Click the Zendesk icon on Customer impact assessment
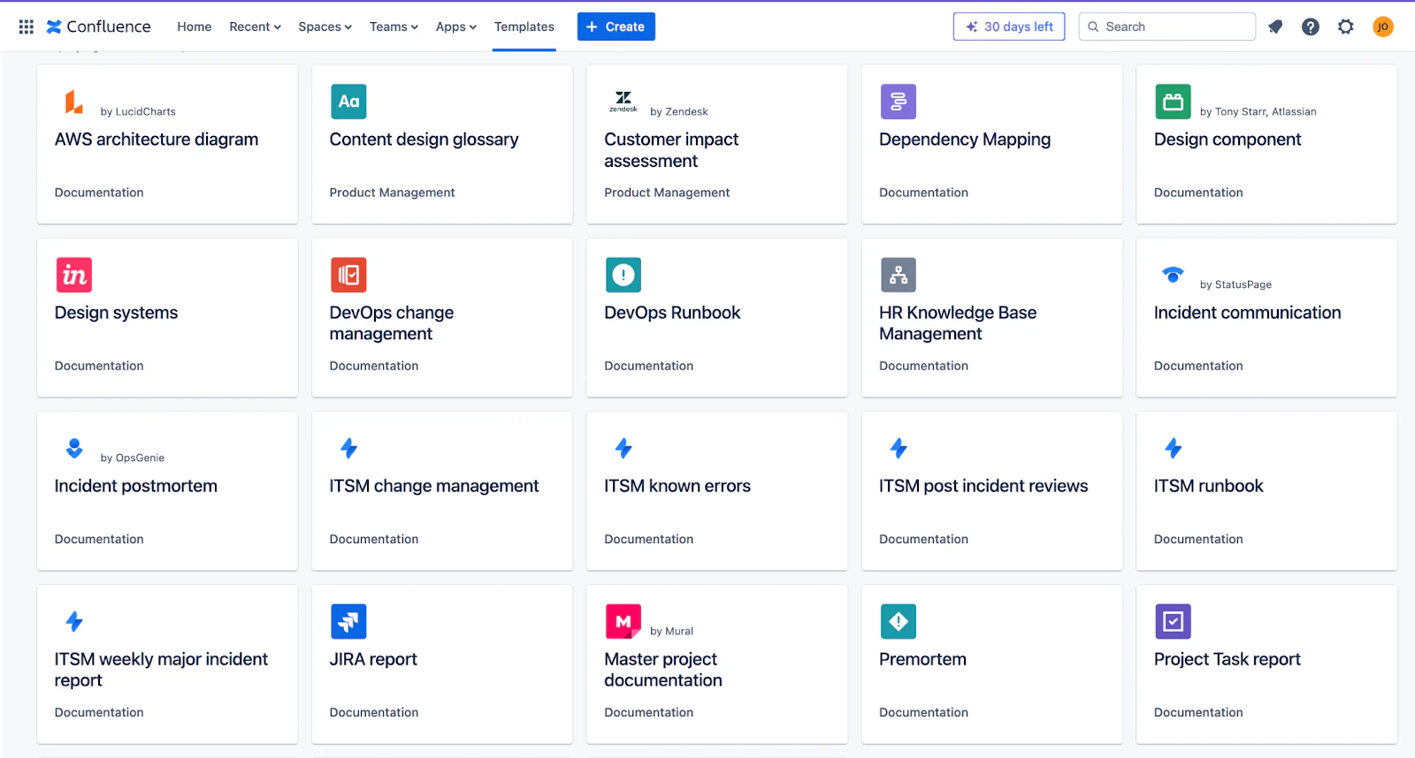This screenshot has width=1415, height=758. 623,102
